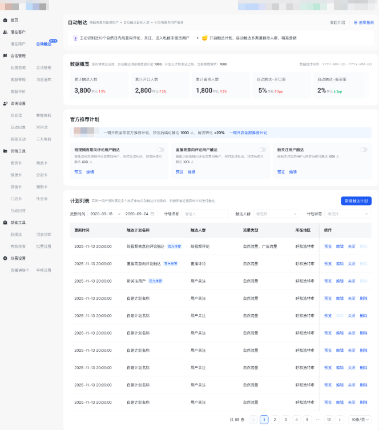
Task: Toggle the 直播高意向评论用户触达 switch
Action: [x=262, y=150]
